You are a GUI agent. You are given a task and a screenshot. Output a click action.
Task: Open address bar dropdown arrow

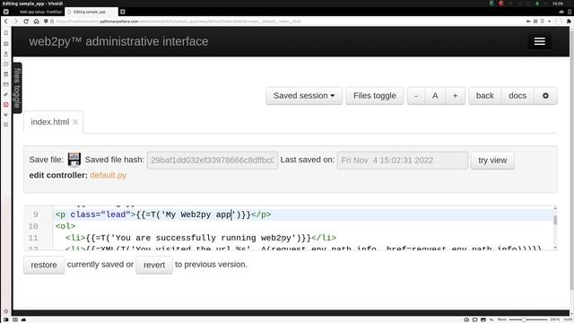point(549,22)
